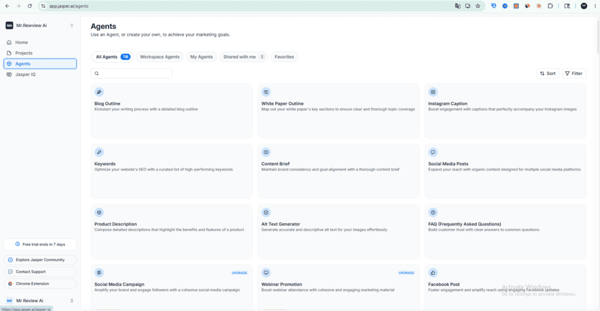
Task: Click the White Paper Outline agent icon
Action: click(x=266, y=92)
